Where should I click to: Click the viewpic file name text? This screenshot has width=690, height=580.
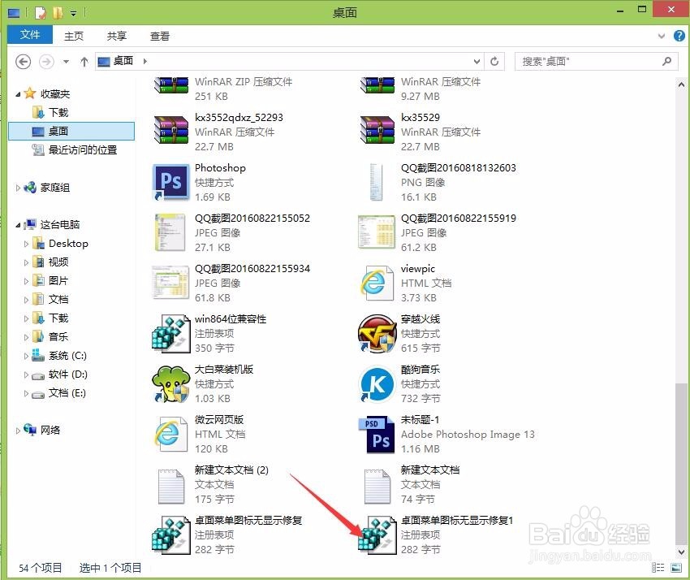click(417, 269)
